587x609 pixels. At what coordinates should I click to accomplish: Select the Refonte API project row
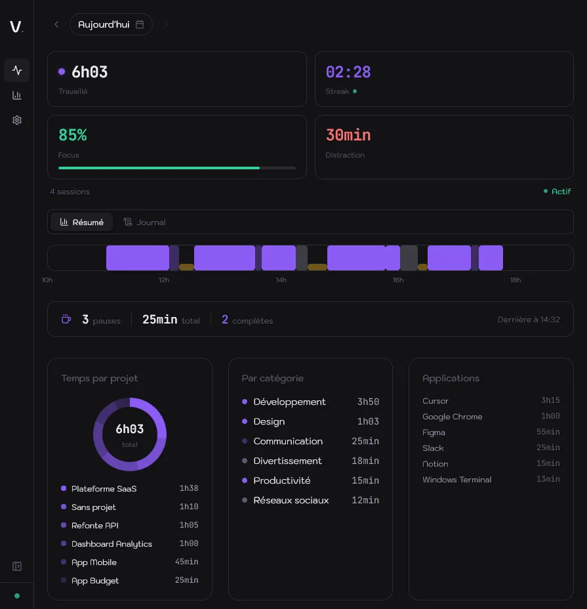(130, 525)
